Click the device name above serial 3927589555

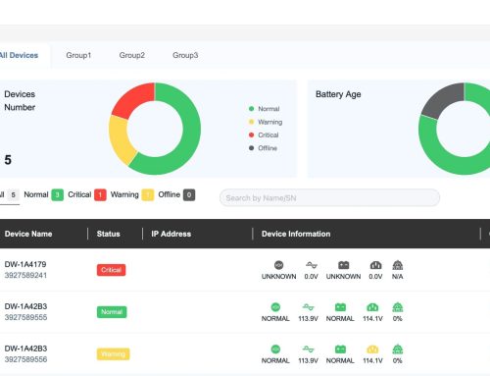point(25,306)
